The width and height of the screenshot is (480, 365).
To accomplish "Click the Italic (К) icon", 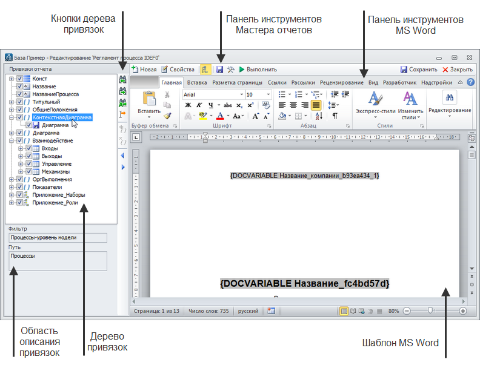I will click(x=199, y=105).
